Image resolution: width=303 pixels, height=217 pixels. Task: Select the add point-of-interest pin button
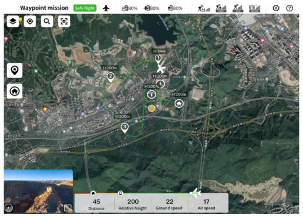(15, 70)
